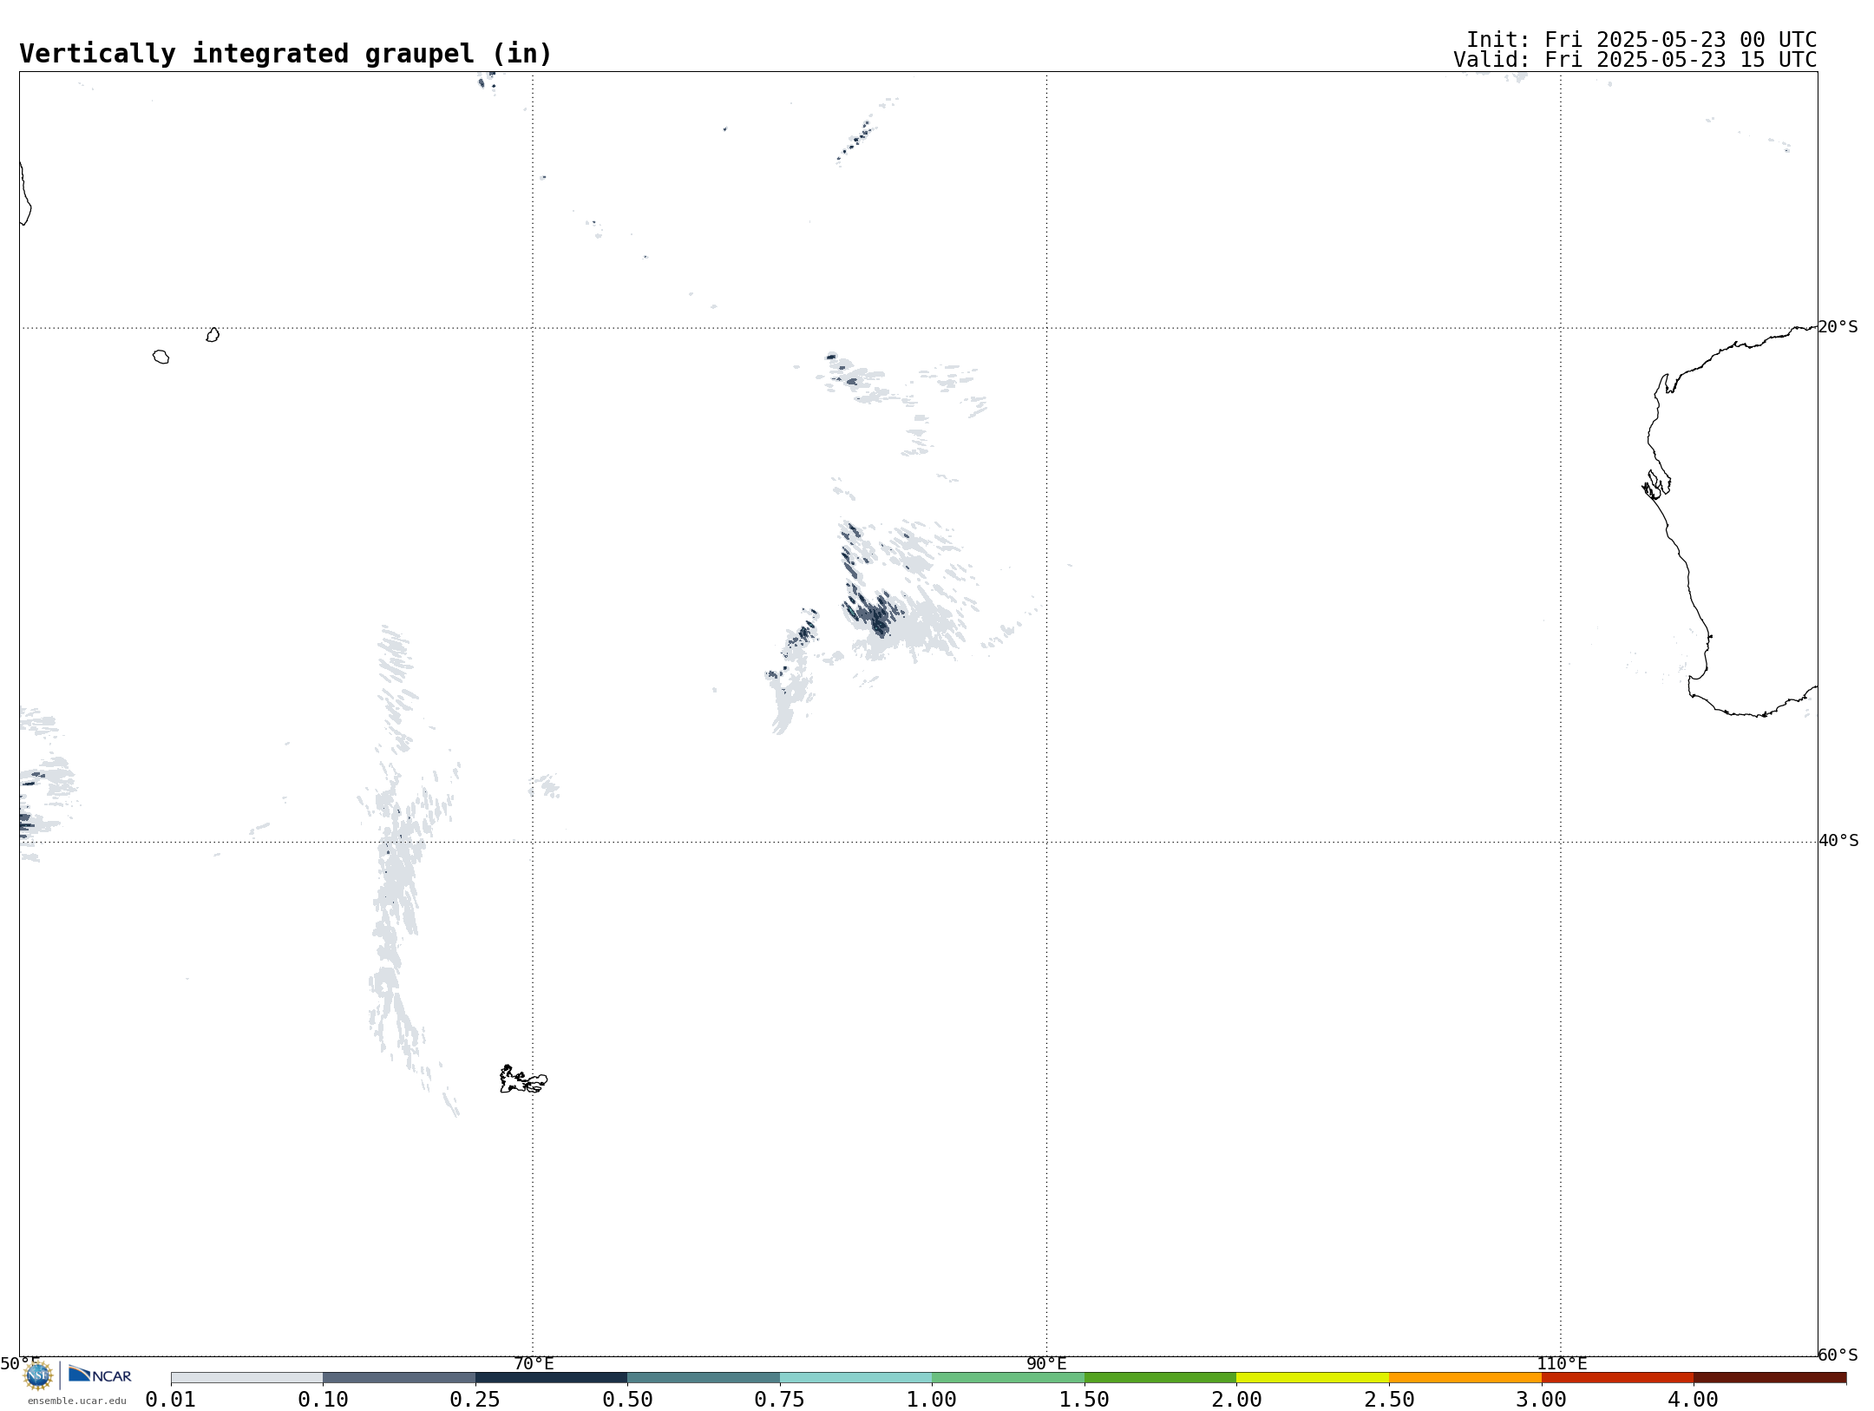Viewport: 1874px width, 1411px height.
Task: Click the NSF logo icon
Action: 38,1375
